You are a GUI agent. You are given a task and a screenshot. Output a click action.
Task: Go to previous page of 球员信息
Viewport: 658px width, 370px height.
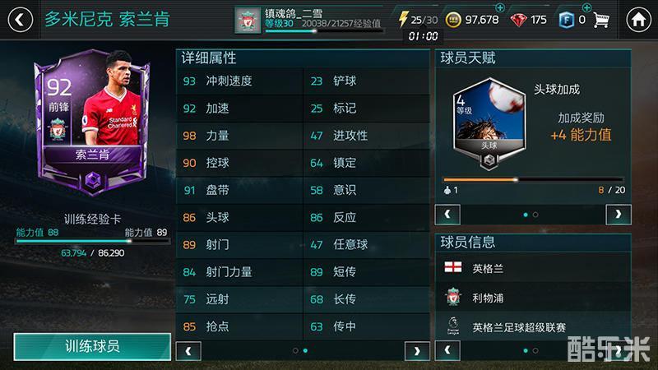[447, 350]
